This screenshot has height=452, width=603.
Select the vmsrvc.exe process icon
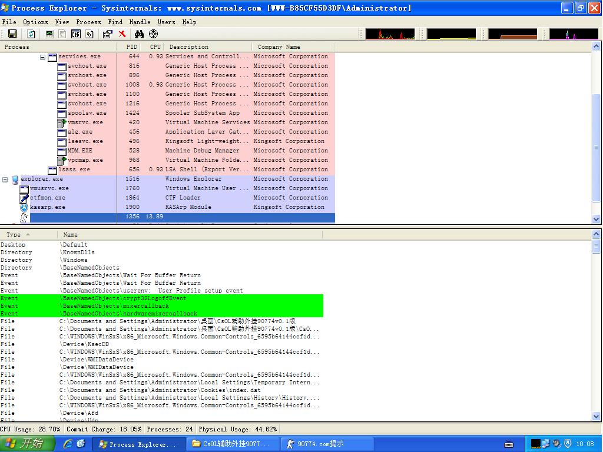pyautogui.click(x=61, y=123)
